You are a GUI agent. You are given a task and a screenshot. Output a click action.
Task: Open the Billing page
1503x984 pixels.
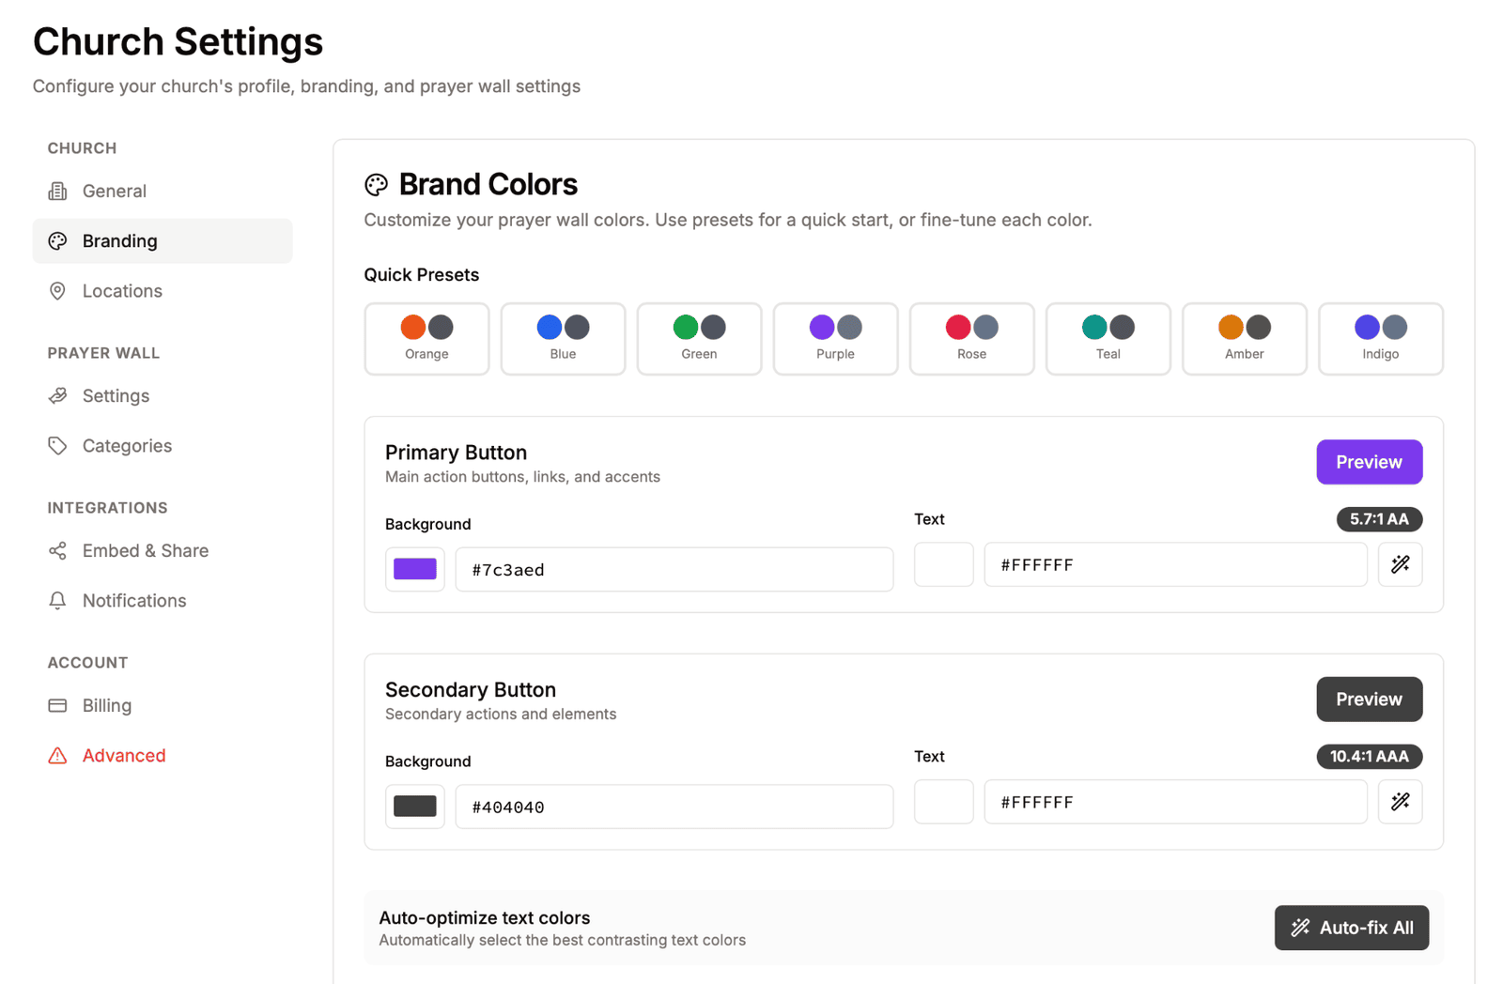(163, 706)
